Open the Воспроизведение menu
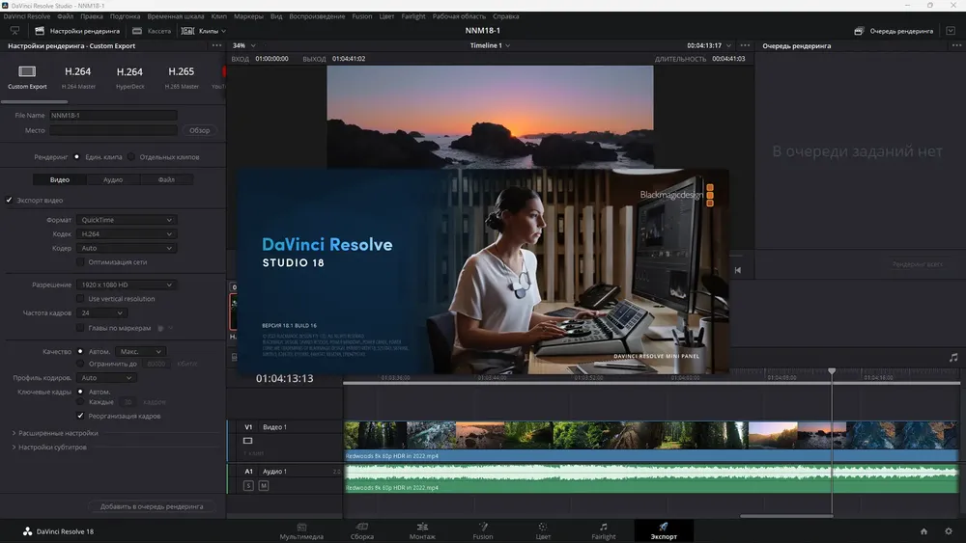 pos(315,16)
